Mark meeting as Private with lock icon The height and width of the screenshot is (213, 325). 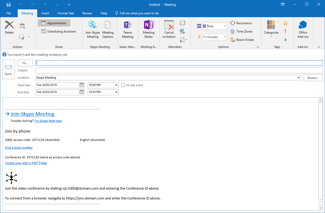coord(285,23)
